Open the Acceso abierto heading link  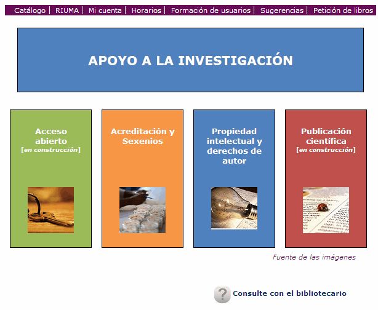(50, 136)
